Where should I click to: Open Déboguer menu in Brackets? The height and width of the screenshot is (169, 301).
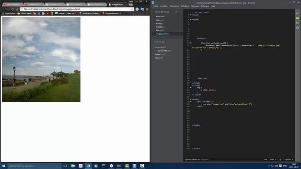pyautogui.click(x=205, y=6)
